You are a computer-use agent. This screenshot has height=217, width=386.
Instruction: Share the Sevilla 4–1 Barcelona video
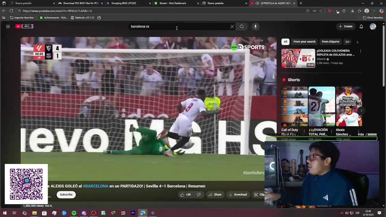click(x=215, y=195)
